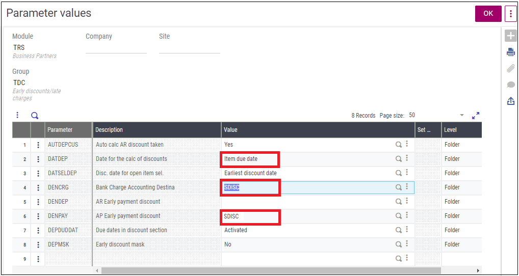The image size is (519, 276).
Task: Click the plus icon in right sidebar
Action: 511,36
